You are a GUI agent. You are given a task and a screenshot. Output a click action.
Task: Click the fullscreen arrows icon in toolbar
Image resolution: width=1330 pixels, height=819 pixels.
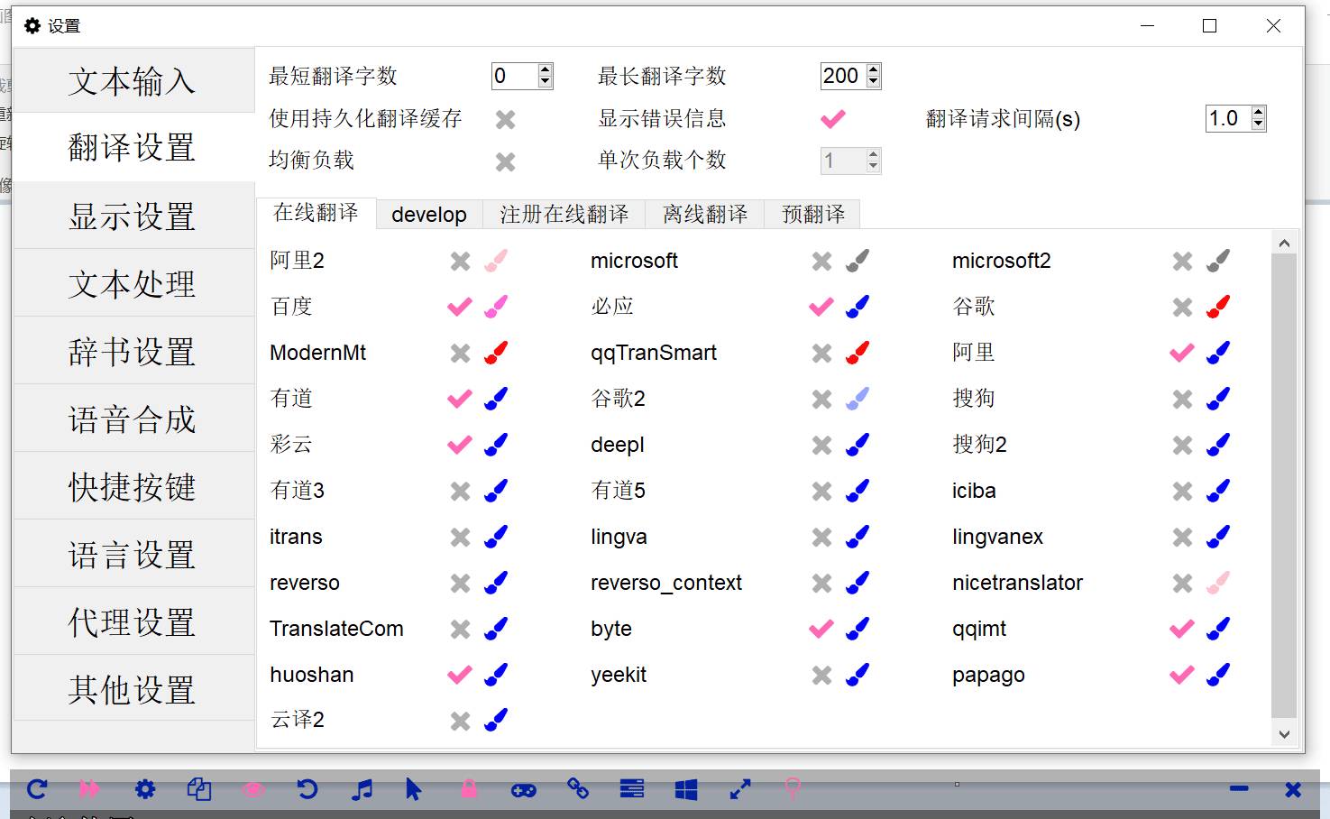740,790
